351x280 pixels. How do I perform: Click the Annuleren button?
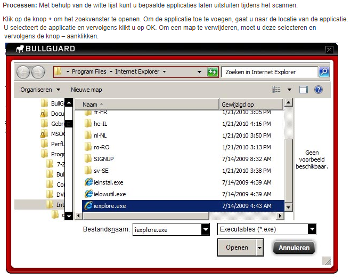pyautogui.click(x=294, y=248)
